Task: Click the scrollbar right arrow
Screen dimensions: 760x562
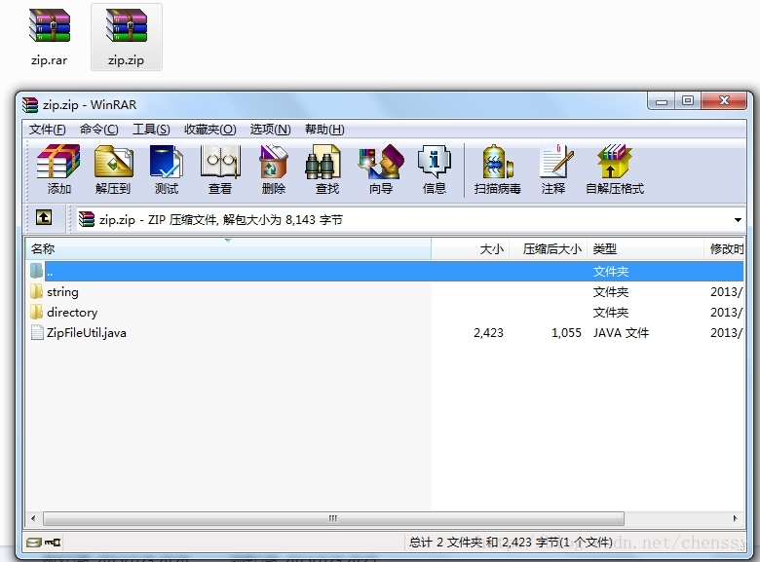Action: coord(736,518)
